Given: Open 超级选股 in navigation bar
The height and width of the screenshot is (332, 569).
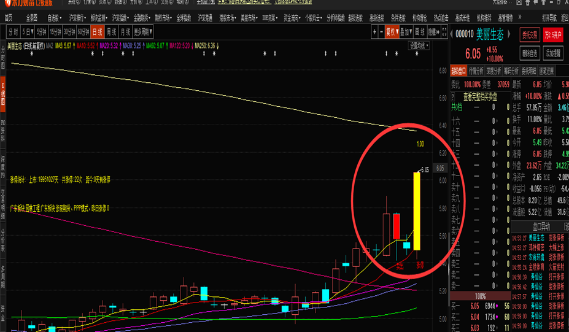Looking at the screenshot, I should pos(355,18).
